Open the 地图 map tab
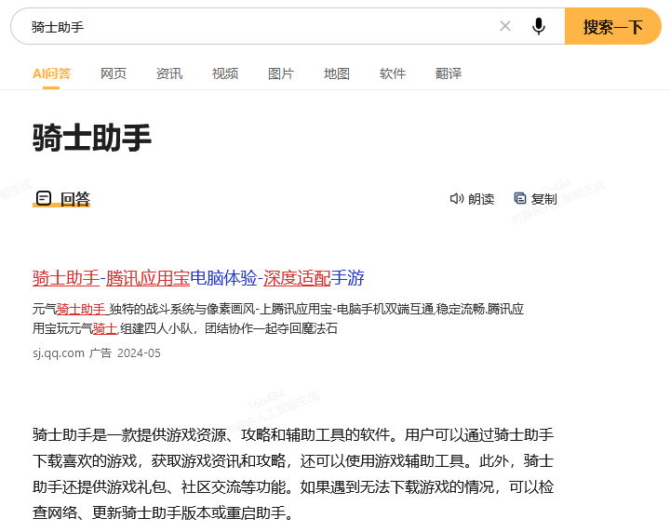 click(337, 73)
